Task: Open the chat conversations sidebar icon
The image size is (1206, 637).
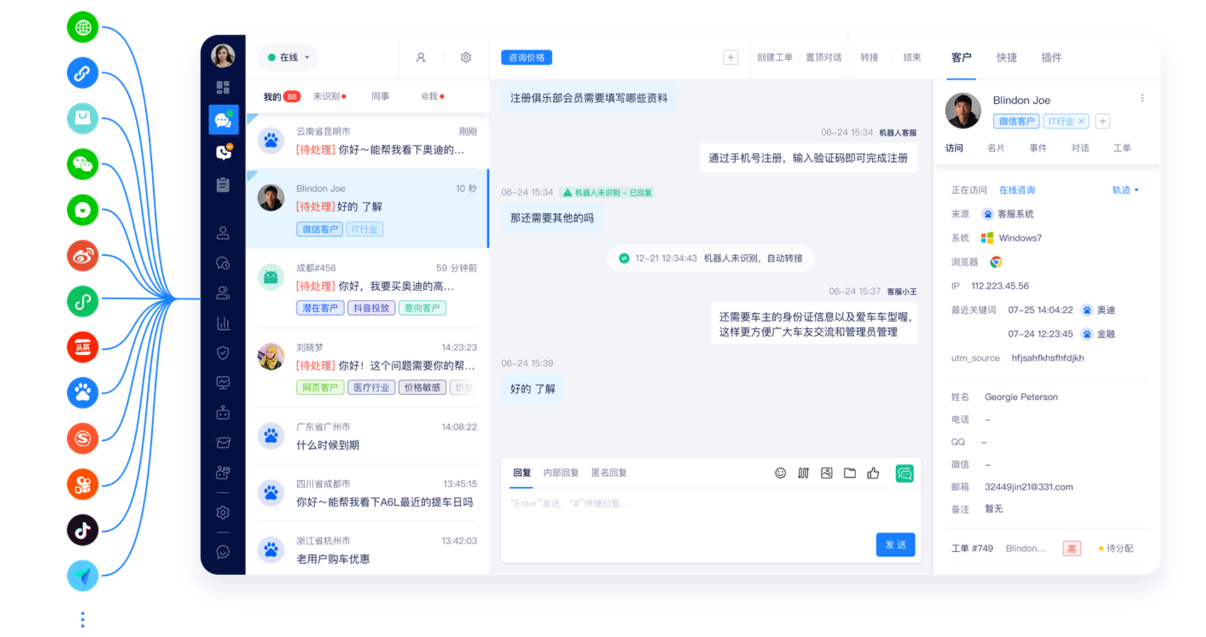Action: pyautogui.click(x=223, y=121)
